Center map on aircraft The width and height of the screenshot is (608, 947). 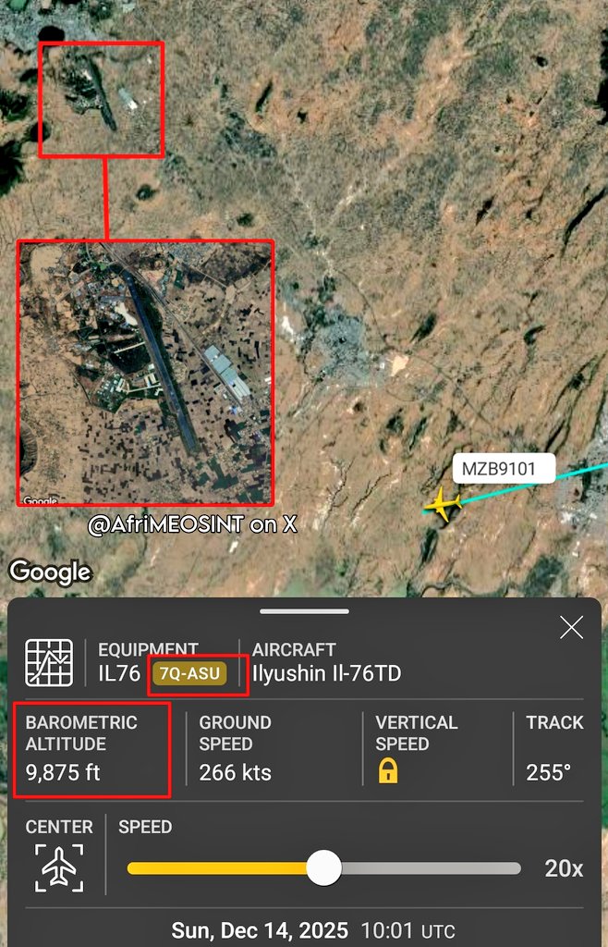(x=59, y=867)
